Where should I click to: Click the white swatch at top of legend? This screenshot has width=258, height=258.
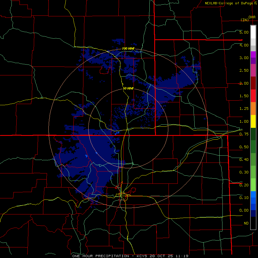(x=253, y=32)
